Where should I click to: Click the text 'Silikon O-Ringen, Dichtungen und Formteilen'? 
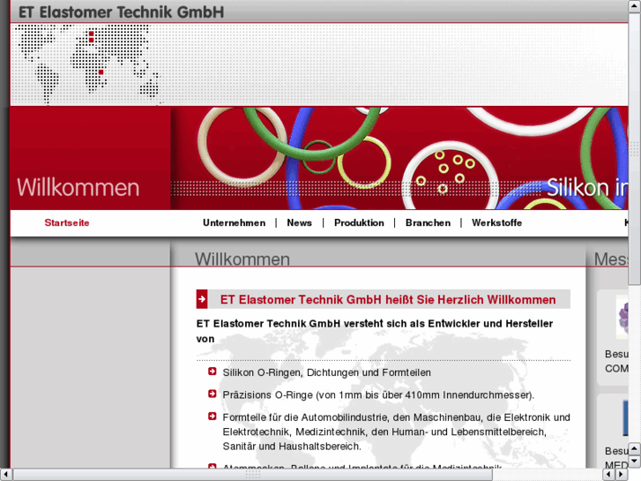[x=326, y=372]
